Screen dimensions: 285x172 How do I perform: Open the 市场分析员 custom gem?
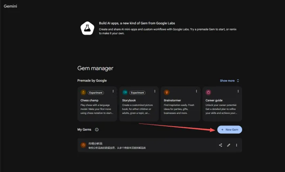point(159,145)
